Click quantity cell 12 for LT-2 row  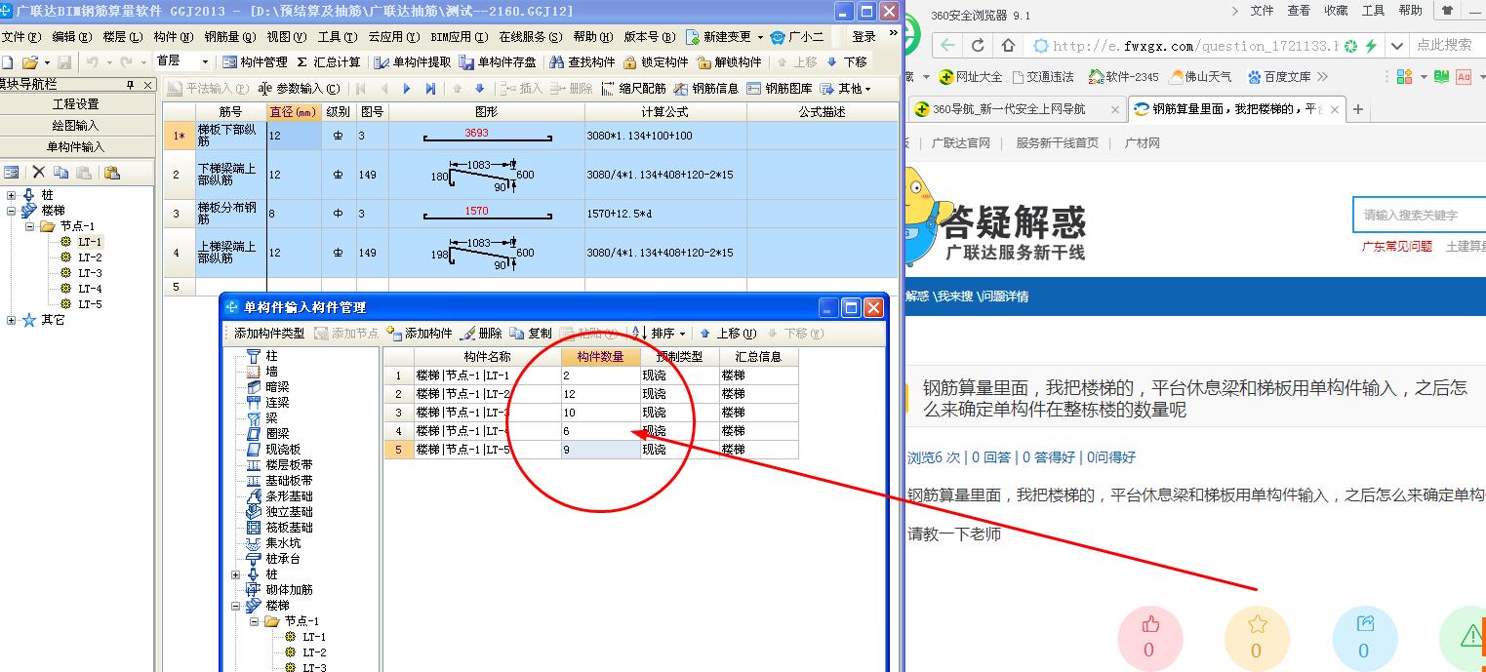coord(600,394)
